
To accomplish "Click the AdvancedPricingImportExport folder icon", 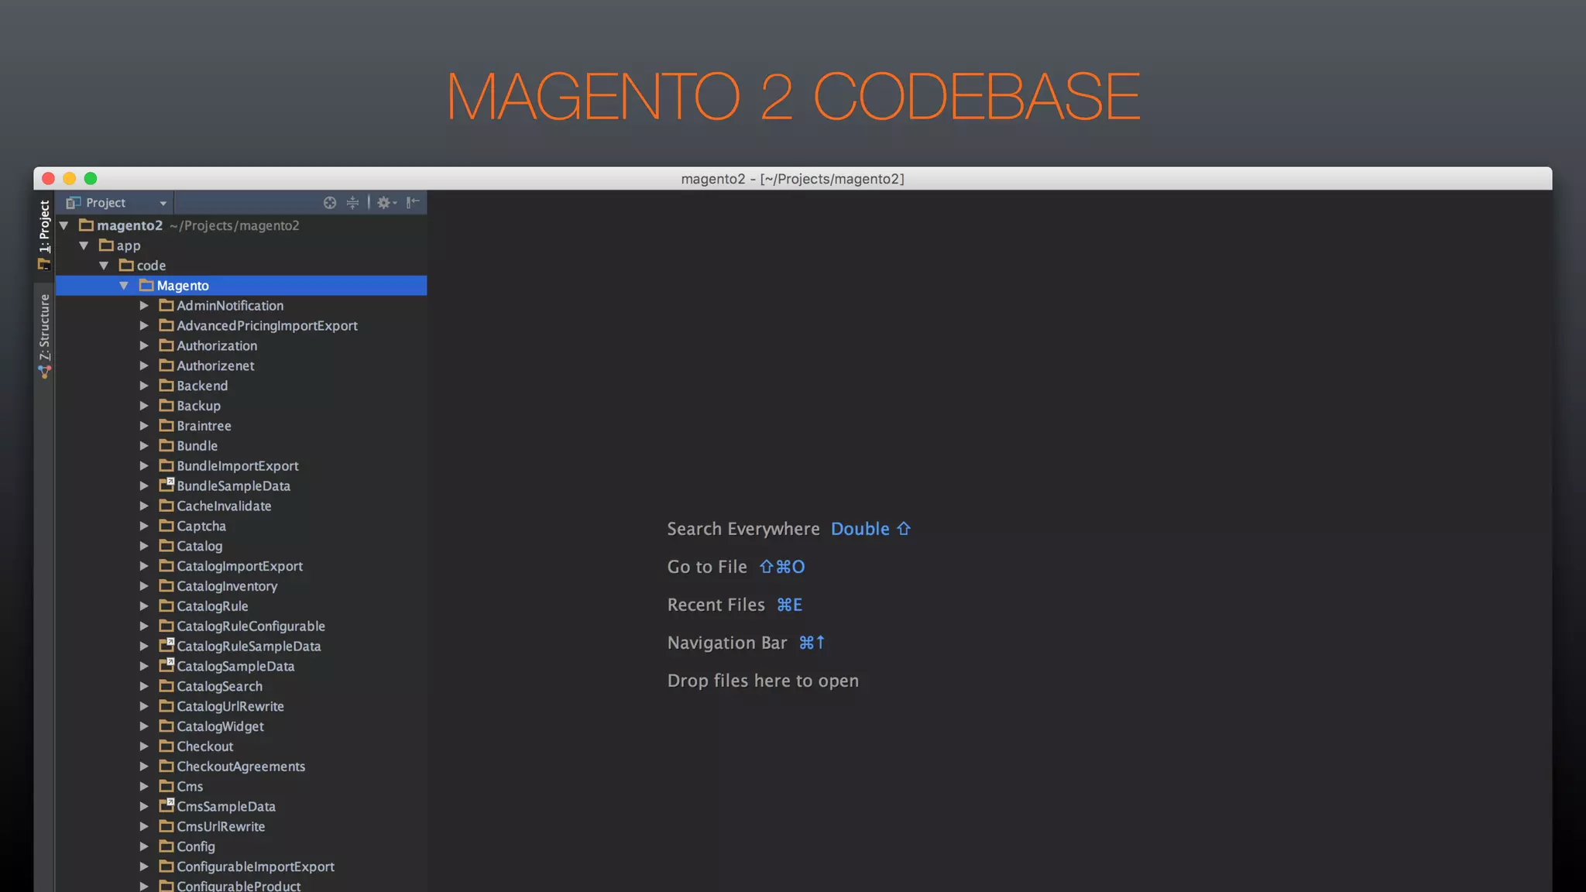I will click(x=166, y=325).
